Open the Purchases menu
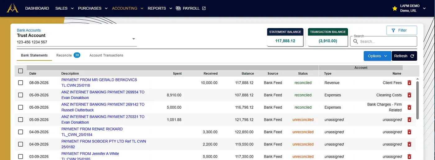 coord(90,8)
